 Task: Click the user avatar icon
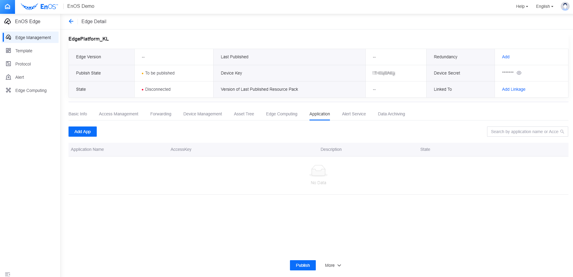565,6
